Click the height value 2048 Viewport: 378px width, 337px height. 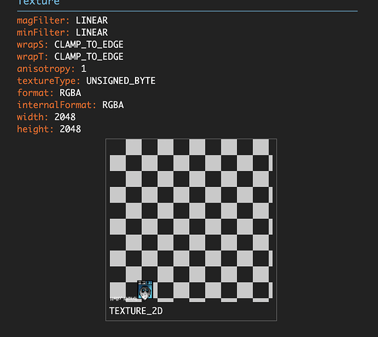(x=70, y=129)
